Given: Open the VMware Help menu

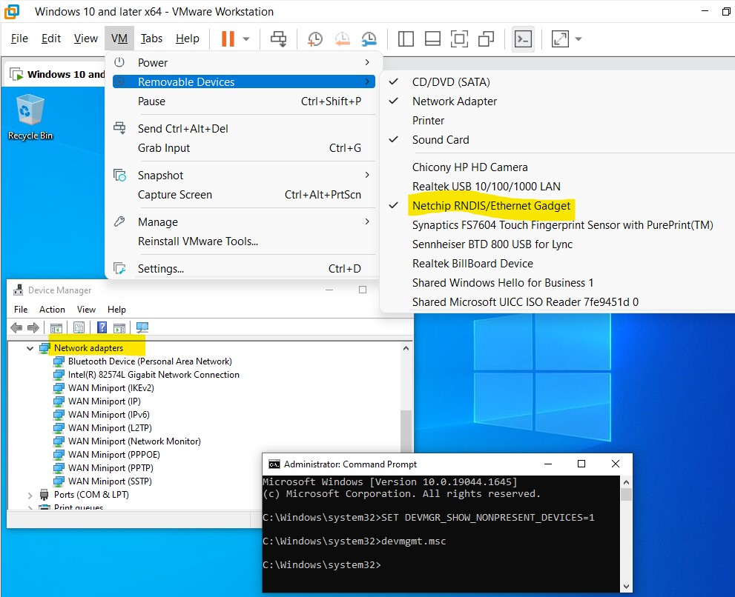Looking at the screenshot, I should pyautogui.click(x=188, y=39).
